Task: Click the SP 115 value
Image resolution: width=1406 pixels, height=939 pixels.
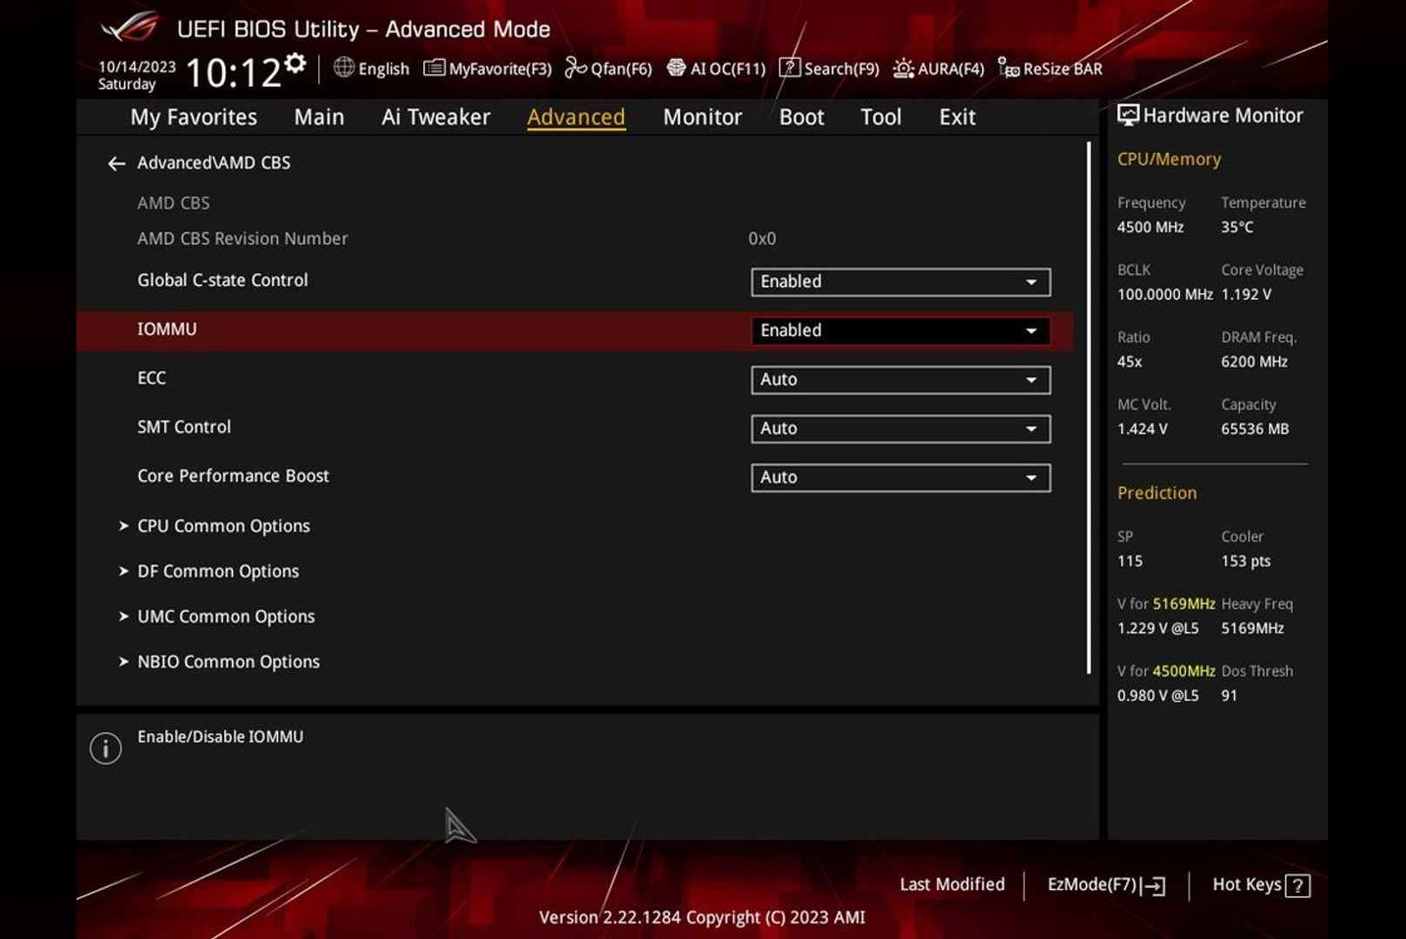Action: (x=1130, y=561)
